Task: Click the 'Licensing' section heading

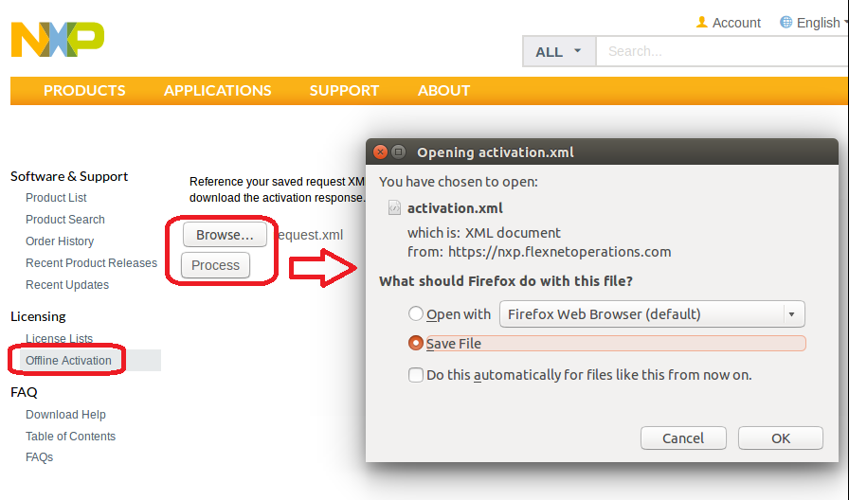Action: point(38,316)
